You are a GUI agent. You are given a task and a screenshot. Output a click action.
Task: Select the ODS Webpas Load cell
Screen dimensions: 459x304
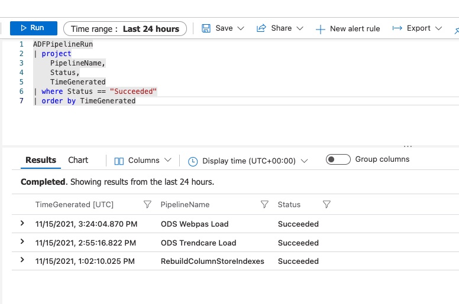195,224
